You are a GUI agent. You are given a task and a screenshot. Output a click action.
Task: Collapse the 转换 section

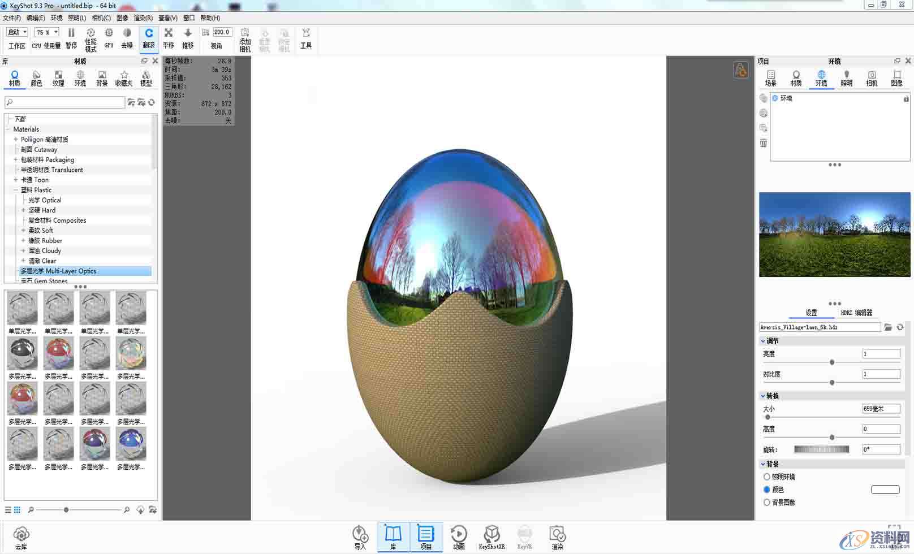point(764,396)
